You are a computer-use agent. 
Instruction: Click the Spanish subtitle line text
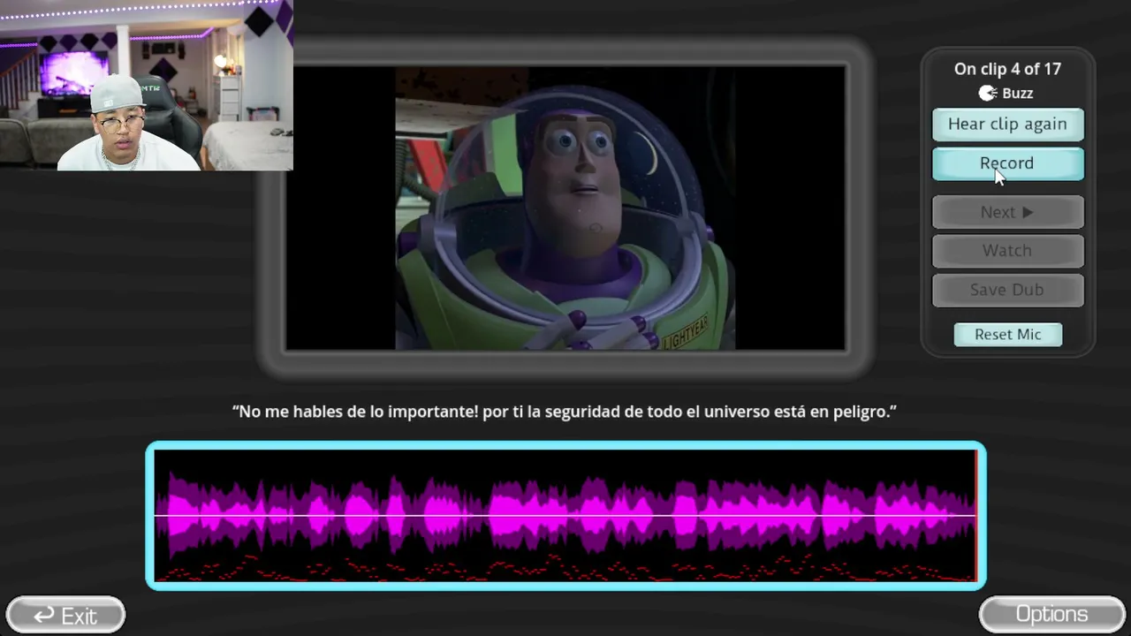click(x=565, y=412)
